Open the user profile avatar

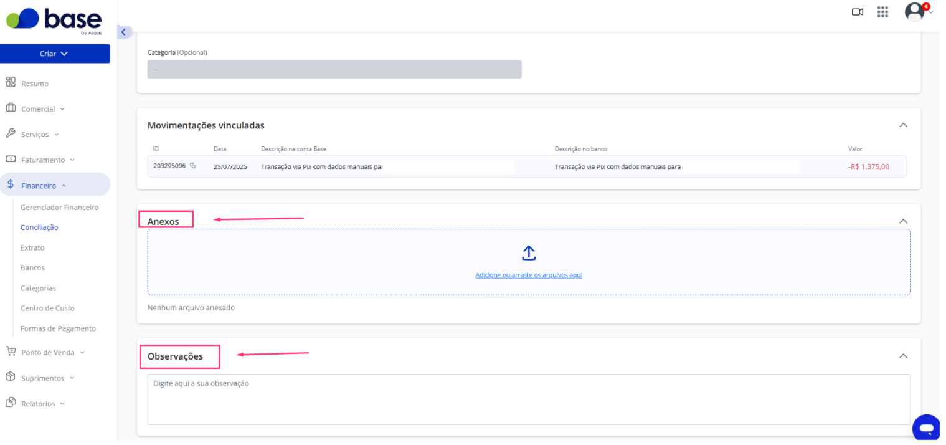coord(914,12)
